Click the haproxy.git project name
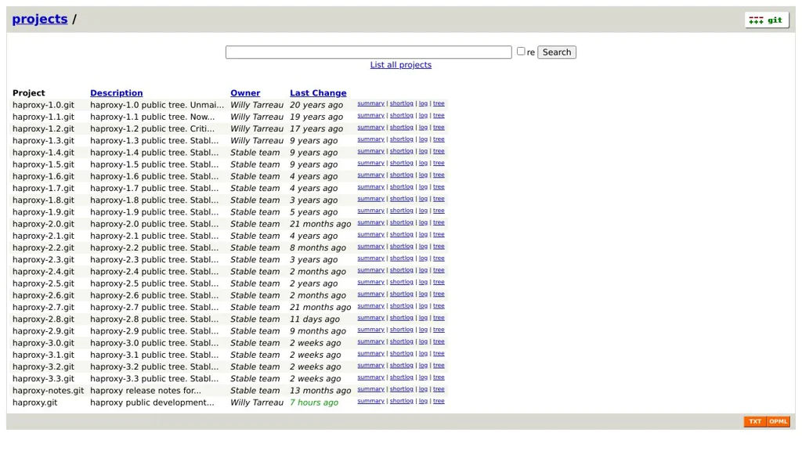The height and width of the screenshot is (451, 802). coord(34,402)
